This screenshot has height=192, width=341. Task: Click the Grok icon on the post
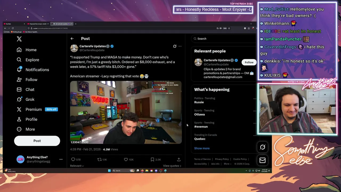[x=175, y=46]
